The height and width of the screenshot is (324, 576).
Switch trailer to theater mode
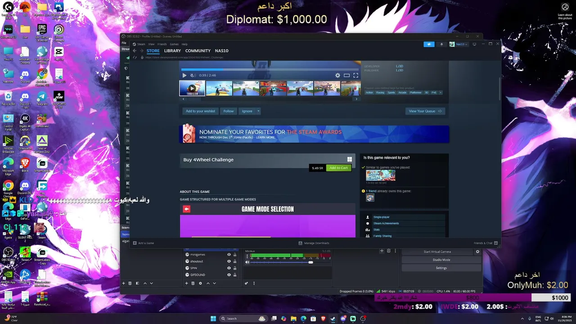point(346,76)
